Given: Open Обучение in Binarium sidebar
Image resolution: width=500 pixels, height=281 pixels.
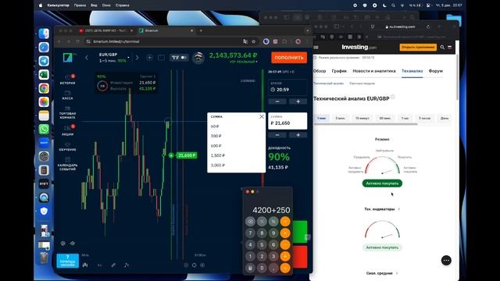Looking at the screenshot, I should tap(68, 147).
